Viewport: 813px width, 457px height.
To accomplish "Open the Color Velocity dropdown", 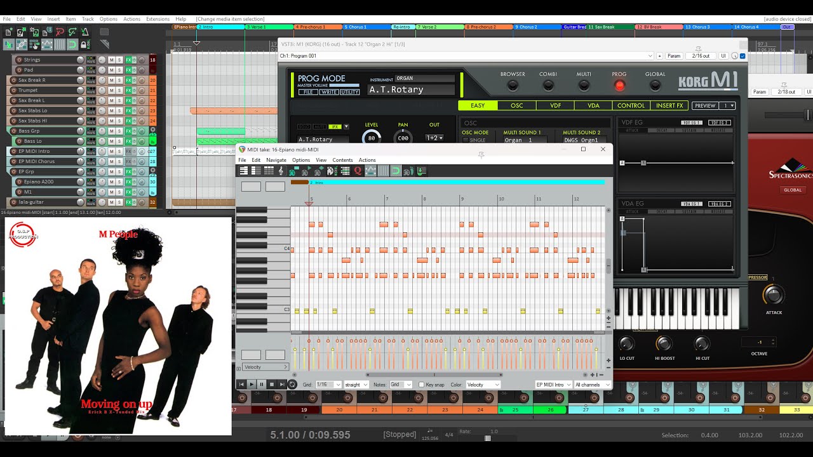I will tap(483, 385).
